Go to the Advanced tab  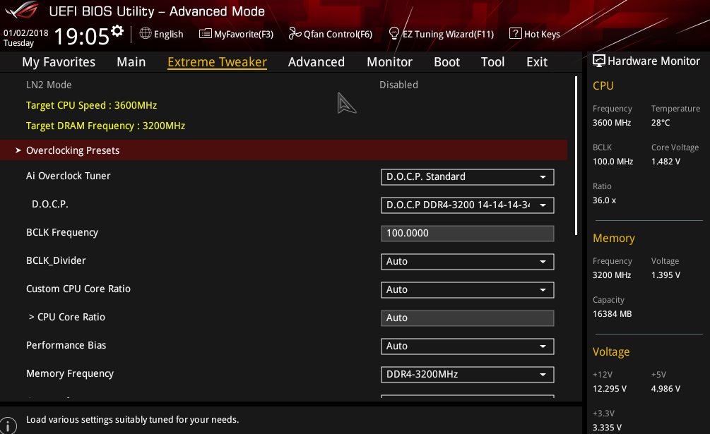point(316,62)
